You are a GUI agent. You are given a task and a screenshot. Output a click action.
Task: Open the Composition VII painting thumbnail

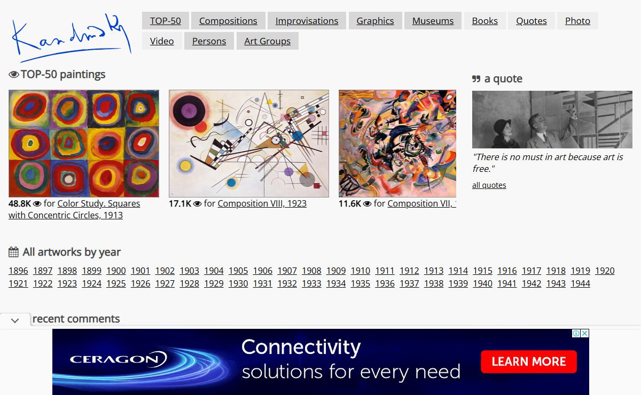coord(397,144)
